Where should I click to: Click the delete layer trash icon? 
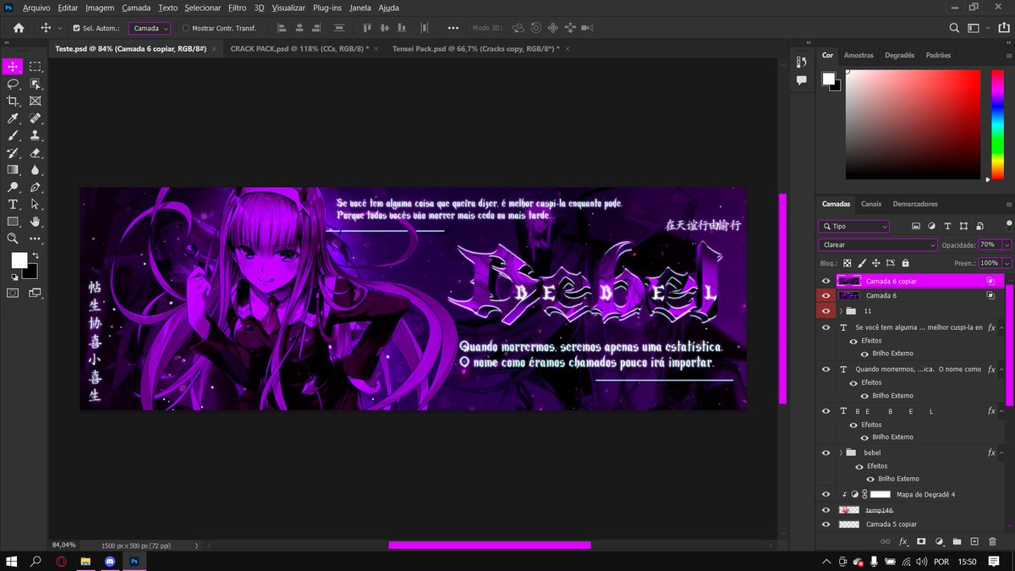click(x=991, y=541)
